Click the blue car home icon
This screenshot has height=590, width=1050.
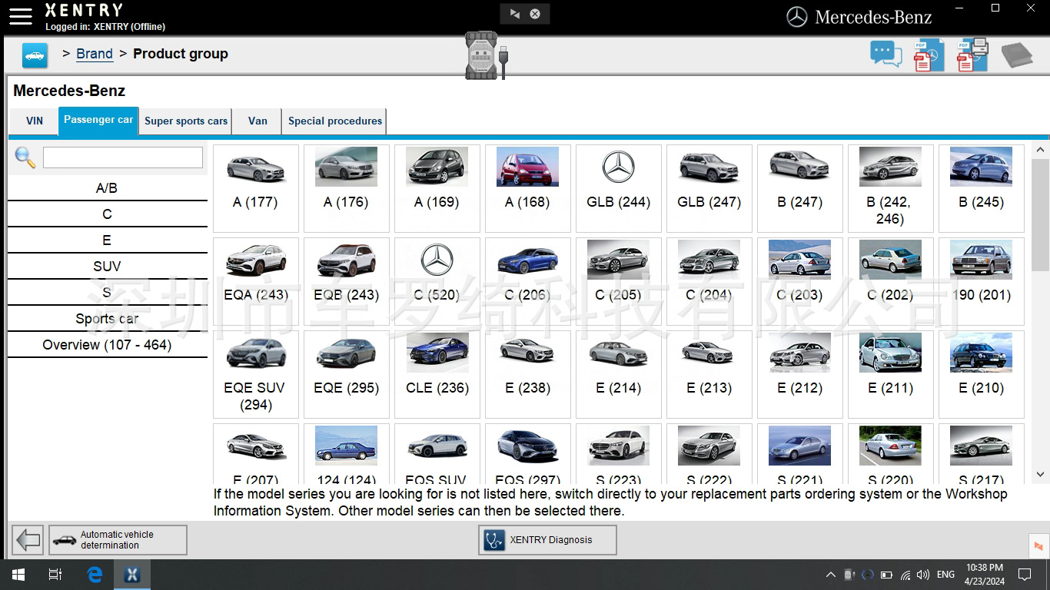click(x=35, y=55)
